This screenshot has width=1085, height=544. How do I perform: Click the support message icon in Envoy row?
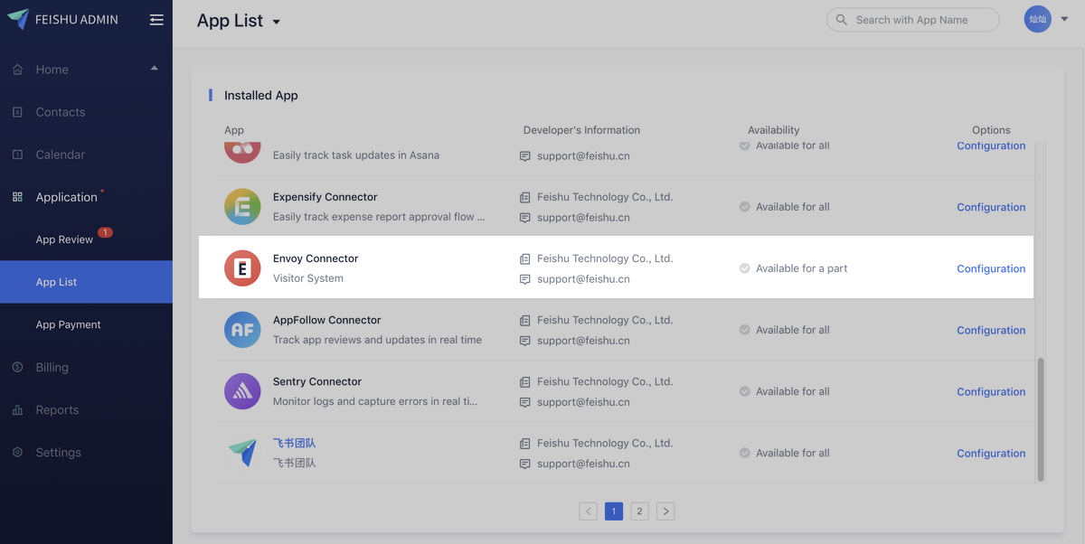point(524,279)
